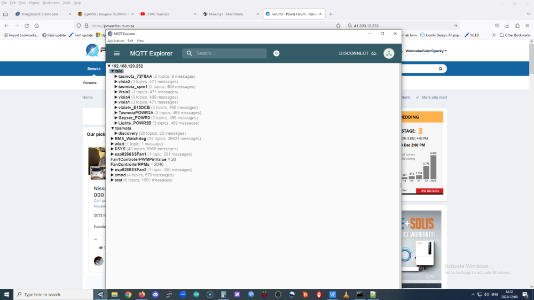This screenshot has width=534, height=300.
Task: Expand the discovery topic
Action: coord(116,134)
